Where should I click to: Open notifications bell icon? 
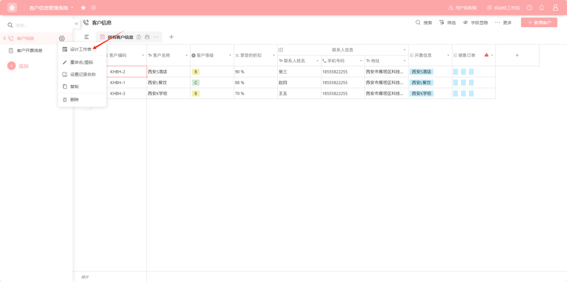pyautogui.click(x=541, y=8)
